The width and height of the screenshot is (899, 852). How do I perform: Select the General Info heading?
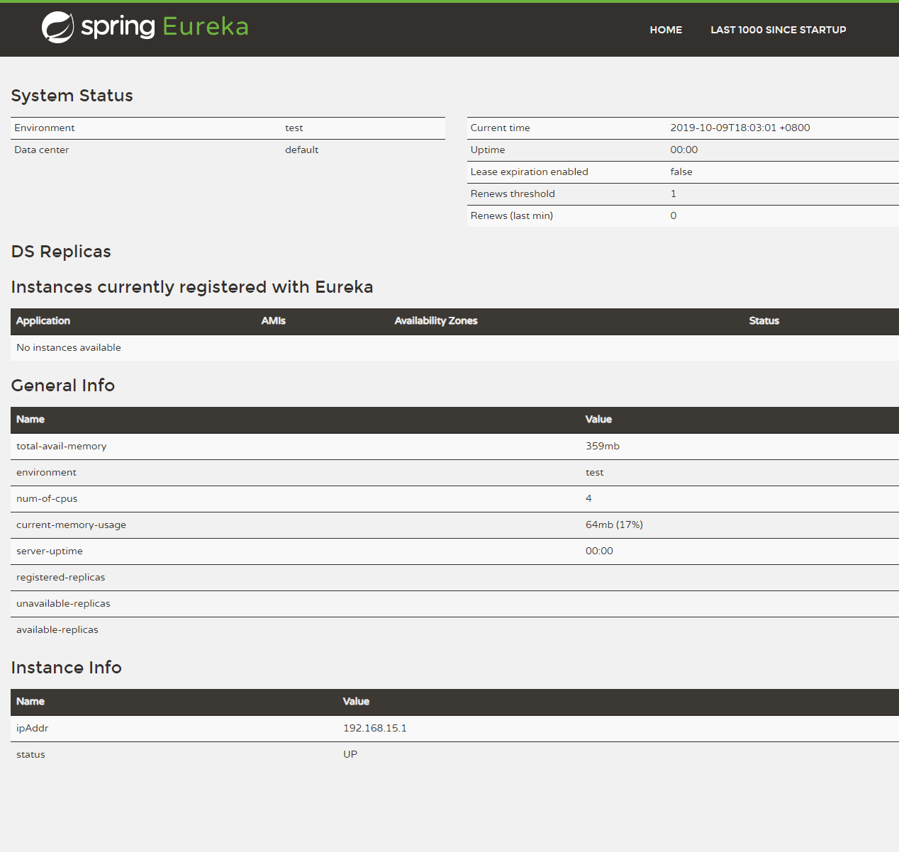point(62,386)
